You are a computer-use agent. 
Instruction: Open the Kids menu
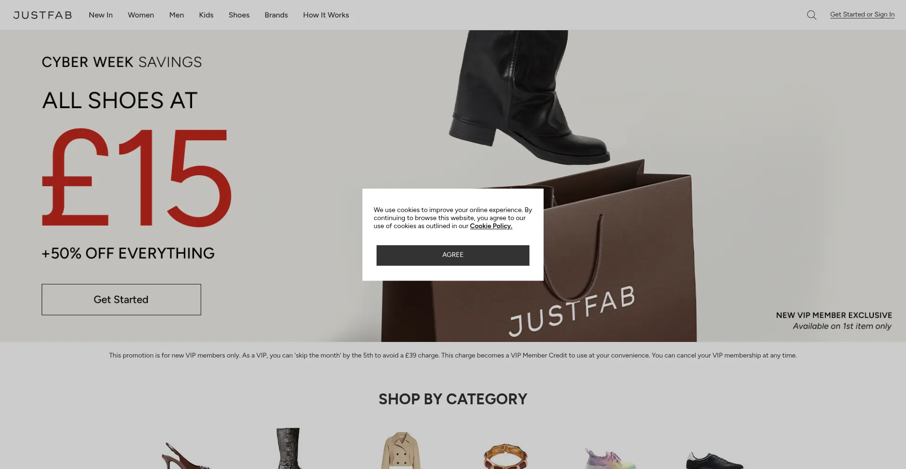(x=206, y=15)
